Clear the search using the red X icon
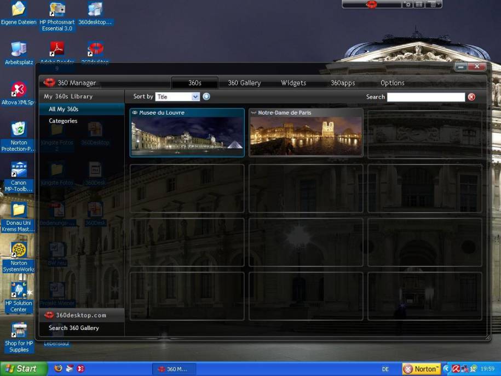501x376 pixels. pos(471,97)
